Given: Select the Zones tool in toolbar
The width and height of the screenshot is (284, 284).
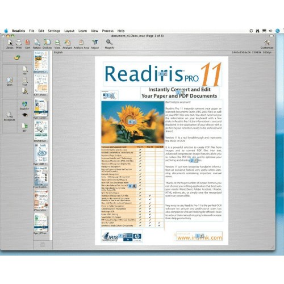Looking at the screenshot, I should 10,44.
